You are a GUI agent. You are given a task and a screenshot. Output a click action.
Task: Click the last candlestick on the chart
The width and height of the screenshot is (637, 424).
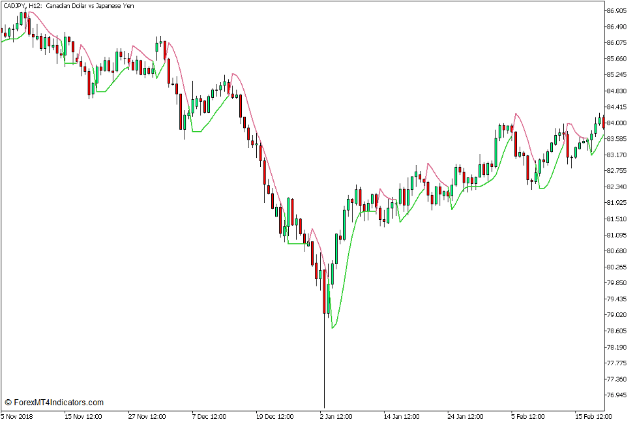point(603,124)
